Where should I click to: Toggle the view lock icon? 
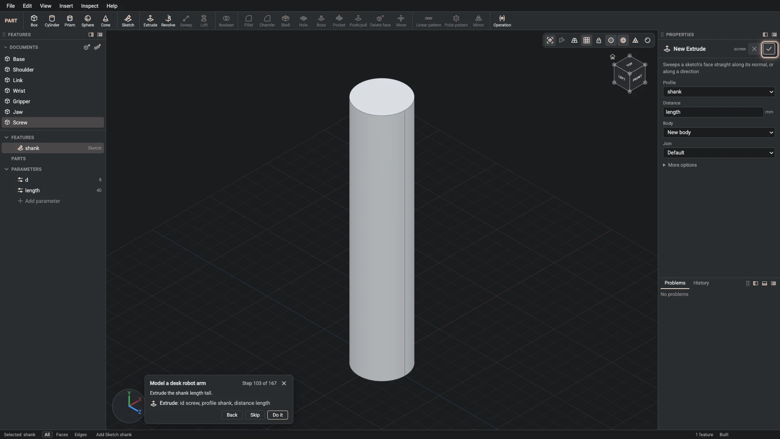[x=599, y=40]
